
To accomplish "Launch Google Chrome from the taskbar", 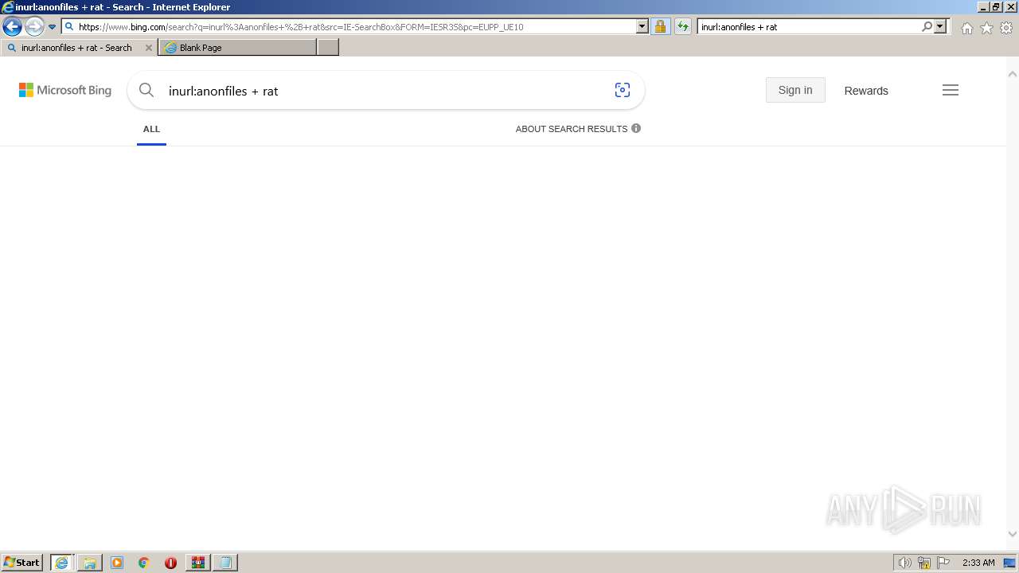I will 144,563.
